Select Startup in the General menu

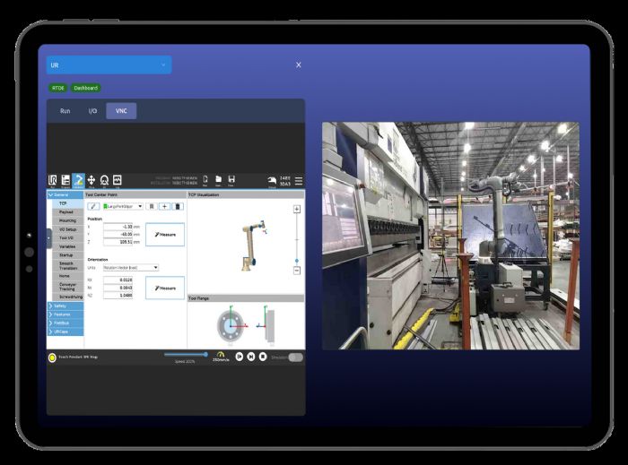click(x=67, y=255)
